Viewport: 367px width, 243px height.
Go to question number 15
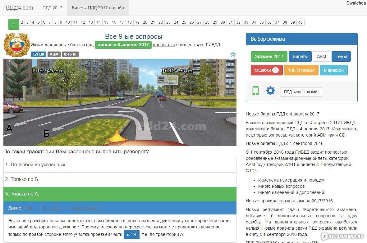(x=106, y=22)
